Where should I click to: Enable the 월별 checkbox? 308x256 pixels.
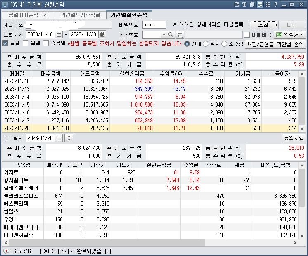(x=26, y=44)
